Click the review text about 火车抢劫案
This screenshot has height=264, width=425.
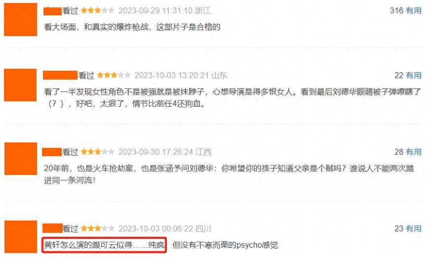229,174
